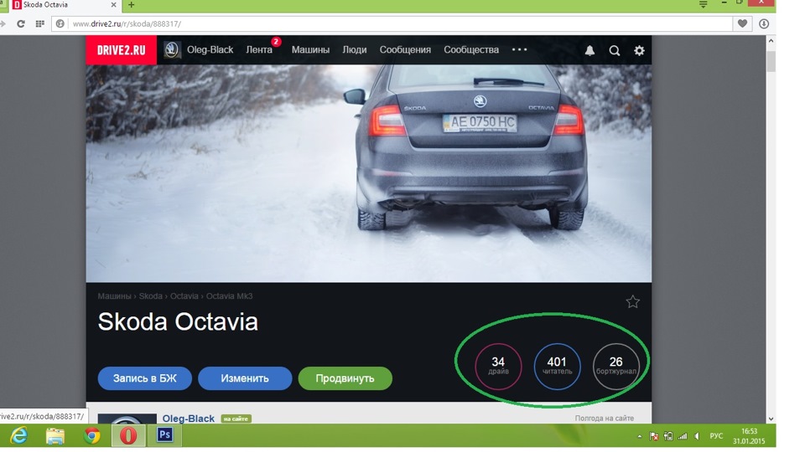Viewport: 805px width, 452px height.
Task: Open notifications bell icon
Action: coord(589,50)
